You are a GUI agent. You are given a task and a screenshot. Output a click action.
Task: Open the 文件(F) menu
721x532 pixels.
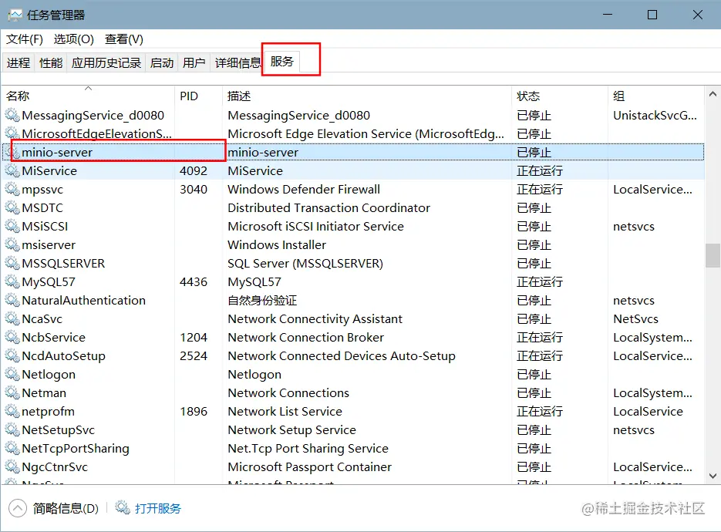25,39
